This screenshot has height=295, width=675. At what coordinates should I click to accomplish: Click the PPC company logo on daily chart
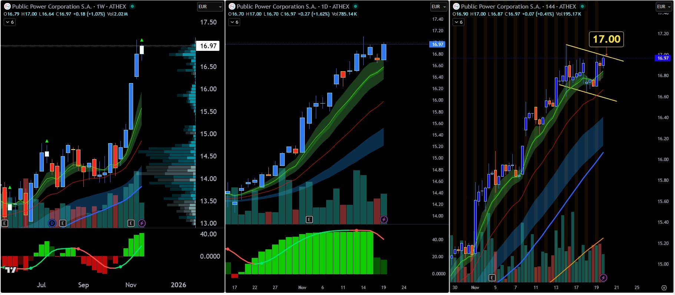tap(232, 6)
